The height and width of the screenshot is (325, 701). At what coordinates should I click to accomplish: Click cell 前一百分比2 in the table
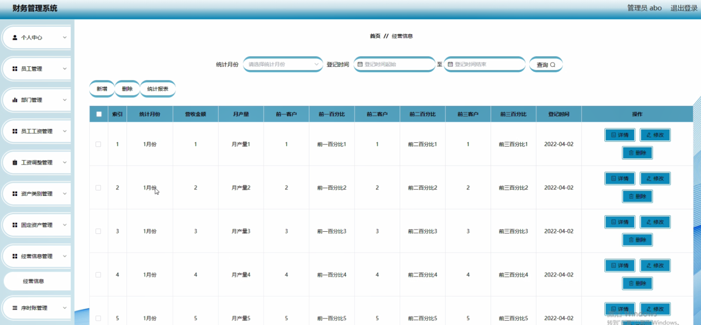coord(331,188)
